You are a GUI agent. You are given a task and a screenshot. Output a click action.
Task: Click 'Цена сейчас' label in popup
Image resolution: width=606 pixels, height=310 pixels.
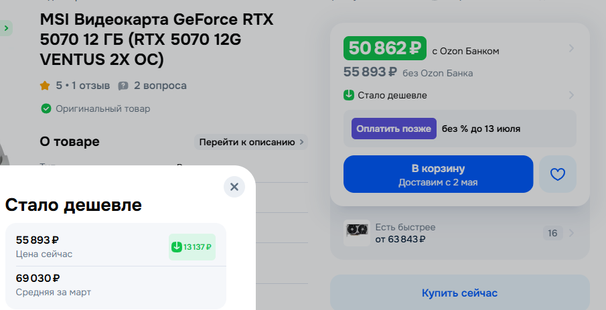click(44, 254)
